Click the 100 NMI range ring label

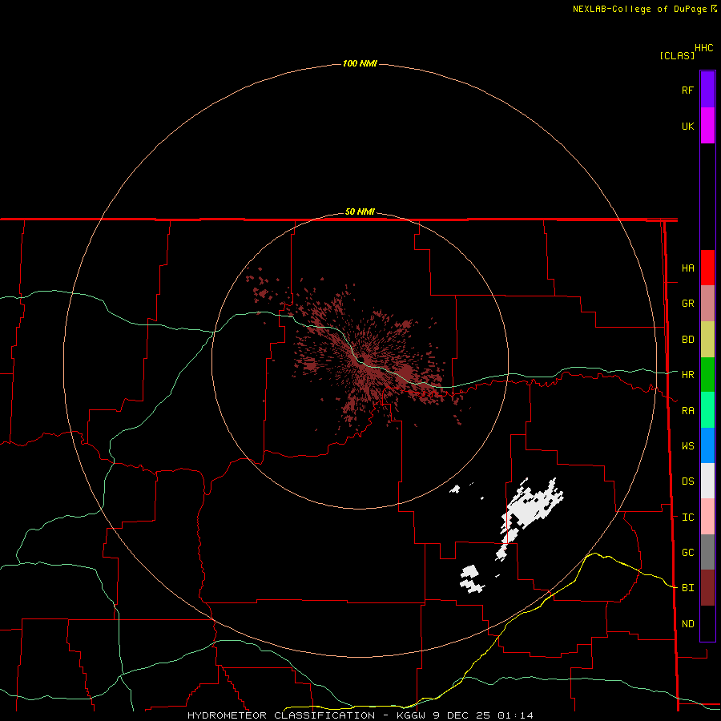point(360,63)
